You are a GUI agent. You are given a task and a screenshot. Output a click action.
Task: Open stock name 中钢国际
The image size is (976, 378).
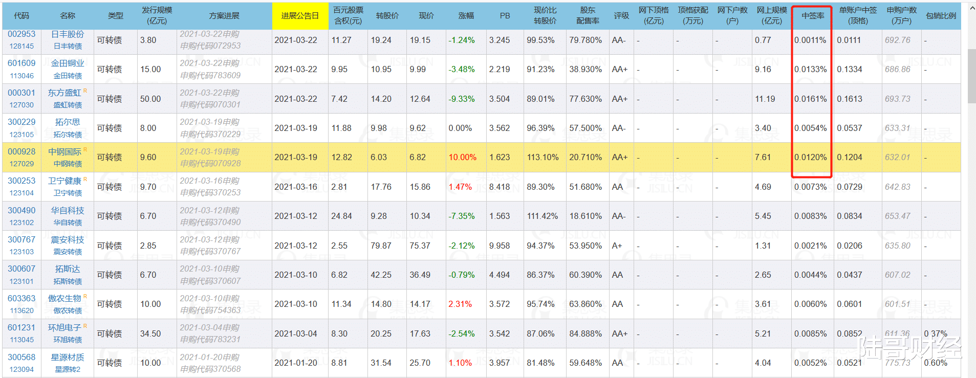point(64,152)
